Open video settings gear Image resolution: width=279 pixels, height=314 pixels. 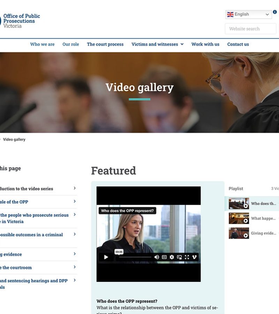click(172, 257)
